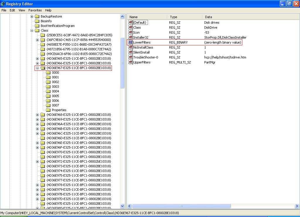The image size is (300, 217).
Task: Click the registry path in status bar
Action: pos(90,213)
